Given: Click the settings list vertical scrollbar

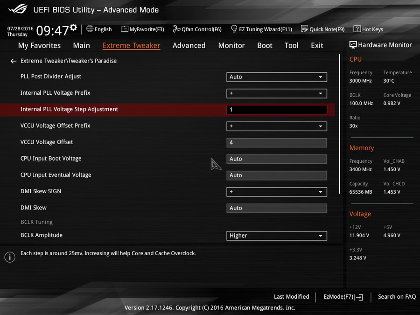Looking at the screenshot, I should [339, 124].
